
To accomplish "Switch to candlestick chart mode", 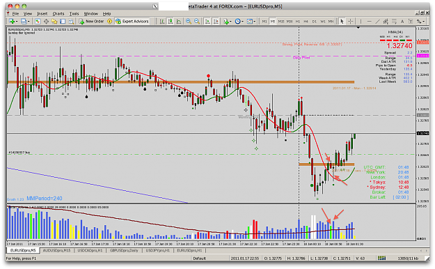I will pos(171,22).
